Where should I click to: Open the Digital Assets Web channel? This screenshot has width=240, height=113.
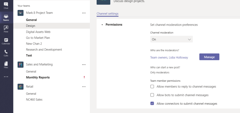click(x=38, y=32)
